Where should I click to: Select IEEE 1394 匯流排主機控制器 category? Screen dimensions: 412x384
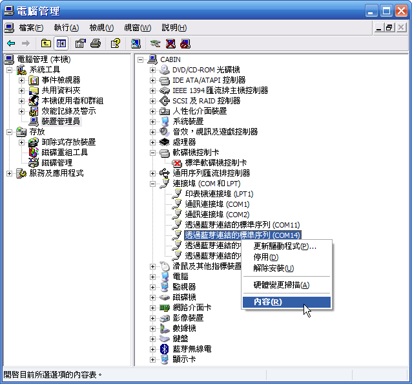pos(220,91)
